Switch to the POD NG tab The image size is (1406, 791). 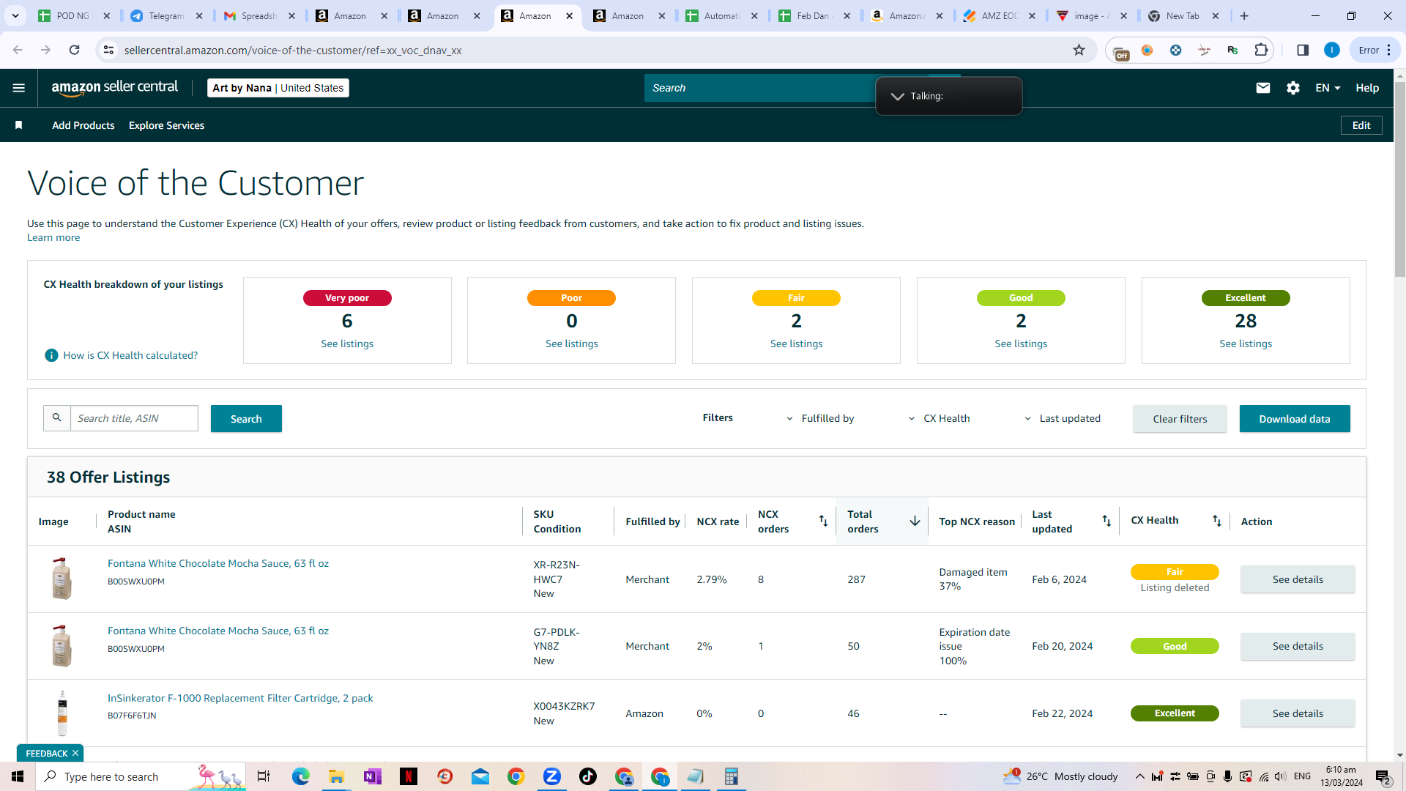click(75, 15)
